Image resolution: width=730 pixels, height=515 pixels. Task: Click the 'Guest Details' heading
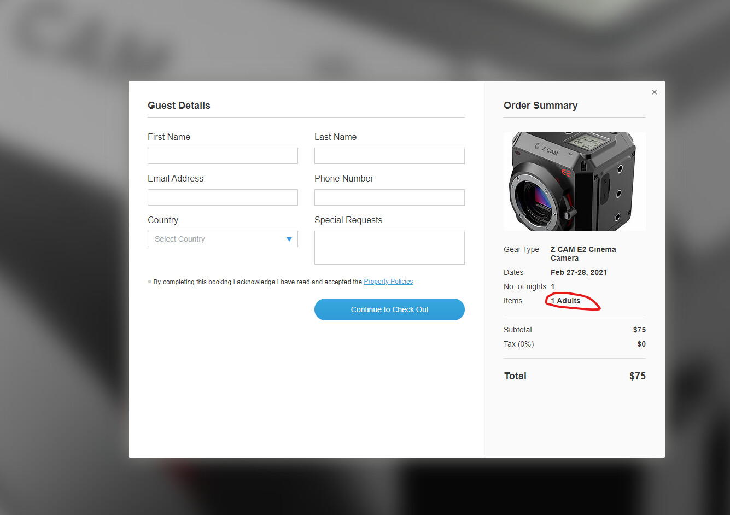click(x=179, y=106)
